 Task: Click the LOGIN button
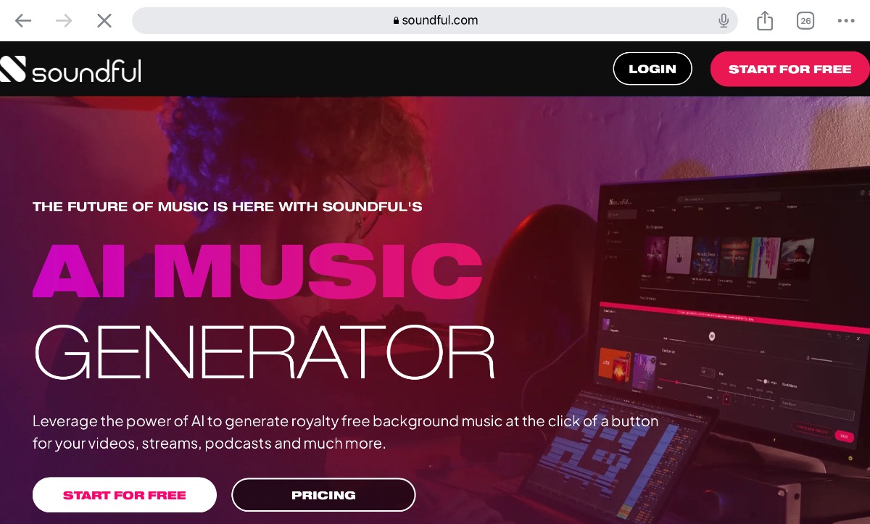click(652, 69)
